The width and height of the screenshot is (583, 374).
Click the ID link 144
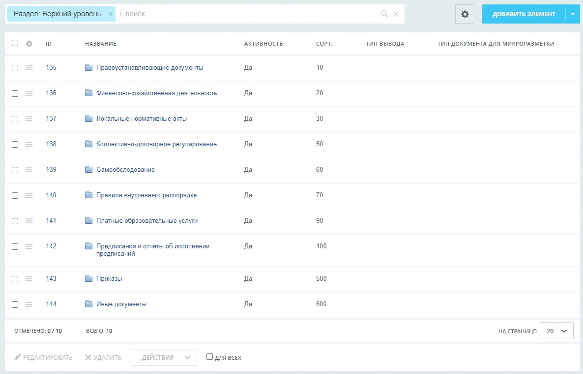(x=51, y=304)
